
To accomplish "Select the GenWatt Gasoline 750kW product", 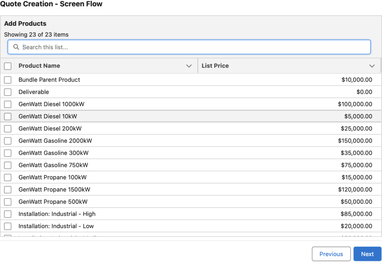I will coord(7,165).
